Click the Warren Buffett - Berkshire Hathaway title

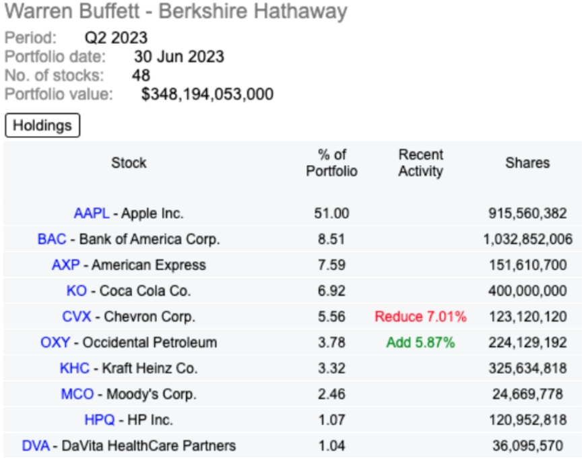tap(176, 11)
